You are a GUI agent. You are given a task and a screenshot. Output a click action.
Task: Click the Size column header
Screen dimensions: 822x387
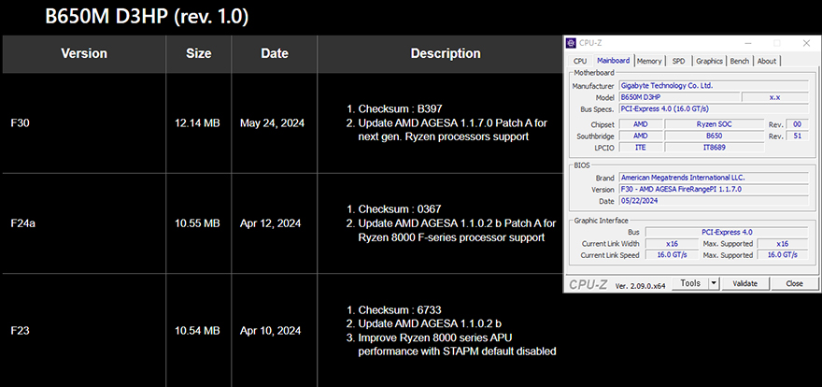pos(199,53)
